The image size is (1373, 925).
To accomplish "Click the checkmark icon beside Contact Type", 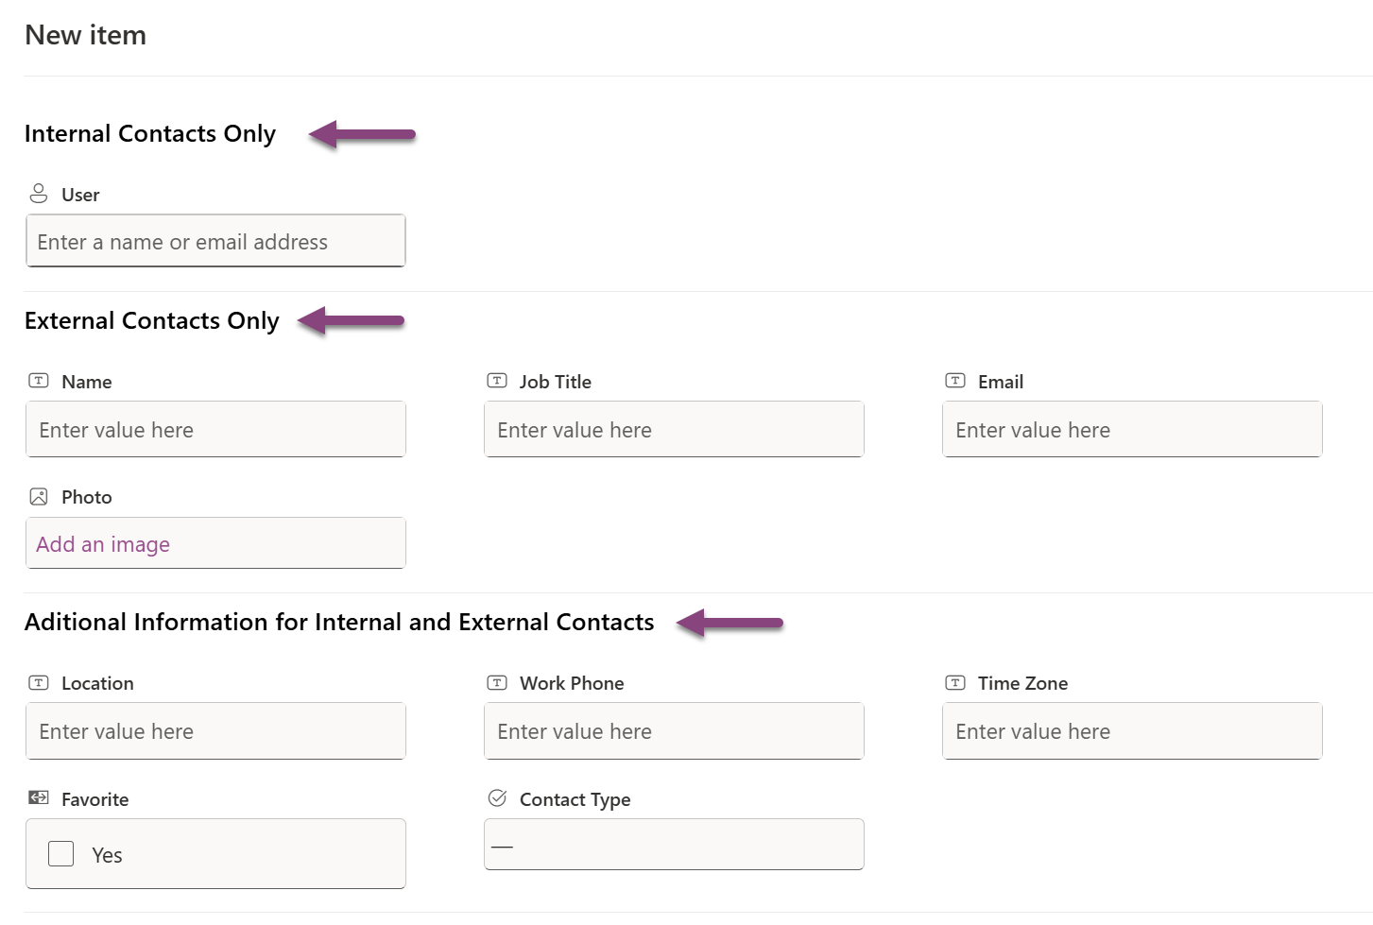I will (497, 798).
